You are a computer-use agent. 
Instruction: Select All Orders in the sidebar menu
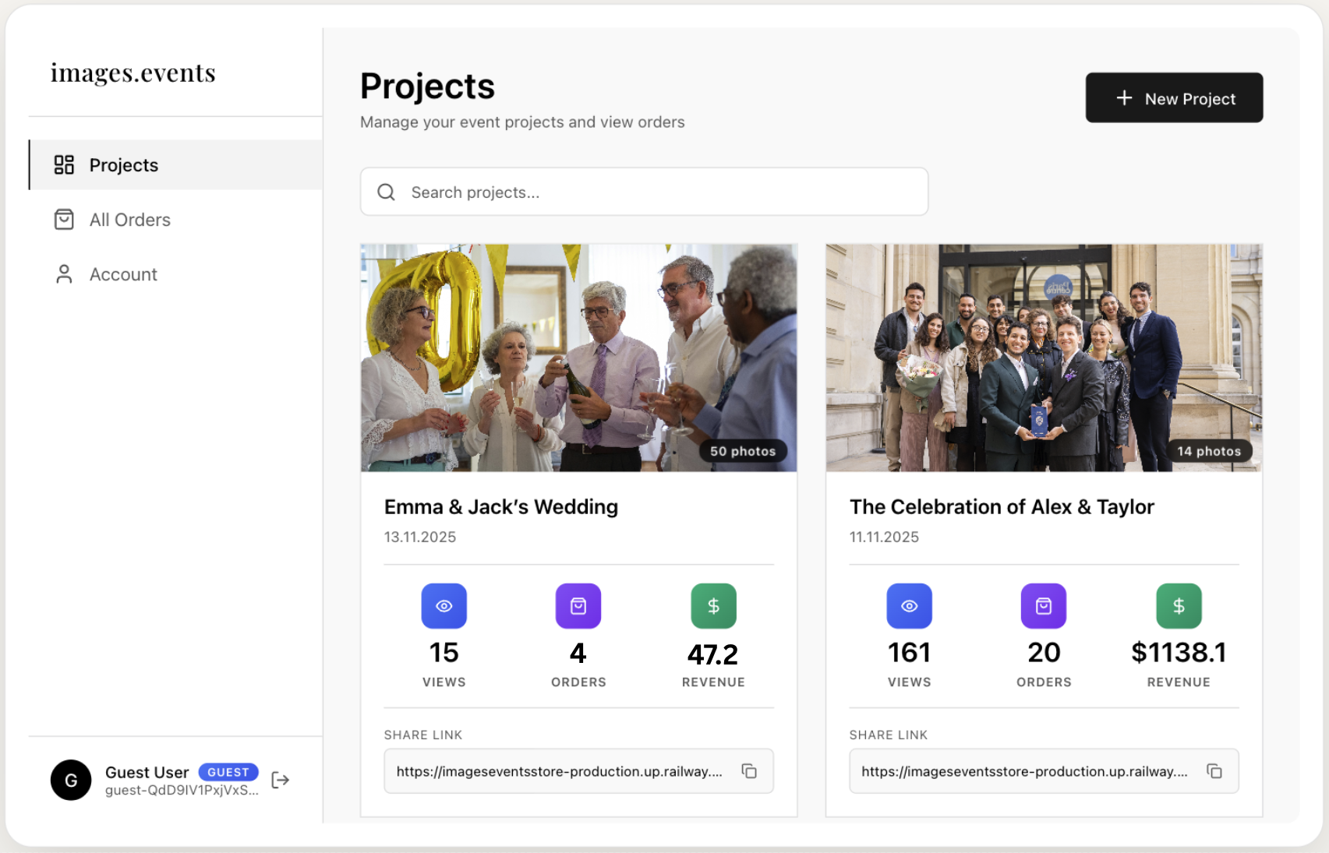(129, 219)
